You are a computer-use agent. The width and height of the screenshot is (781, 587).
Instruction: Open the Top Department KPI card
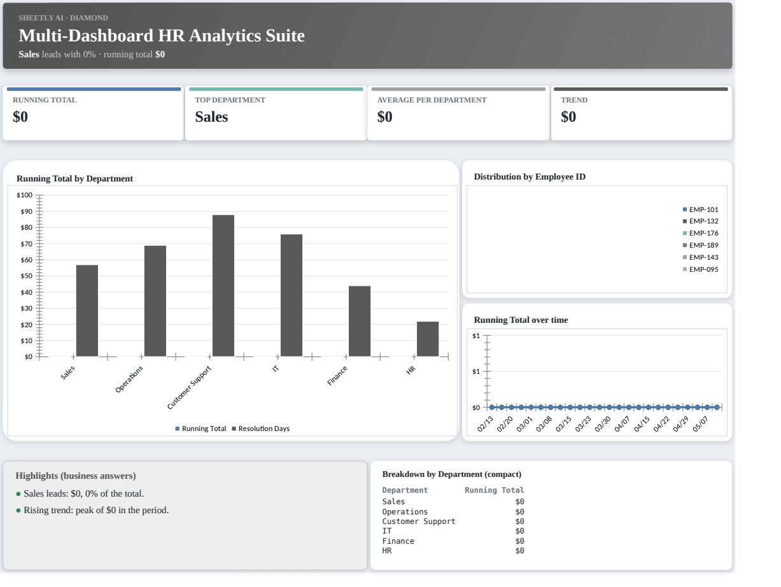(x=276, y=114)
